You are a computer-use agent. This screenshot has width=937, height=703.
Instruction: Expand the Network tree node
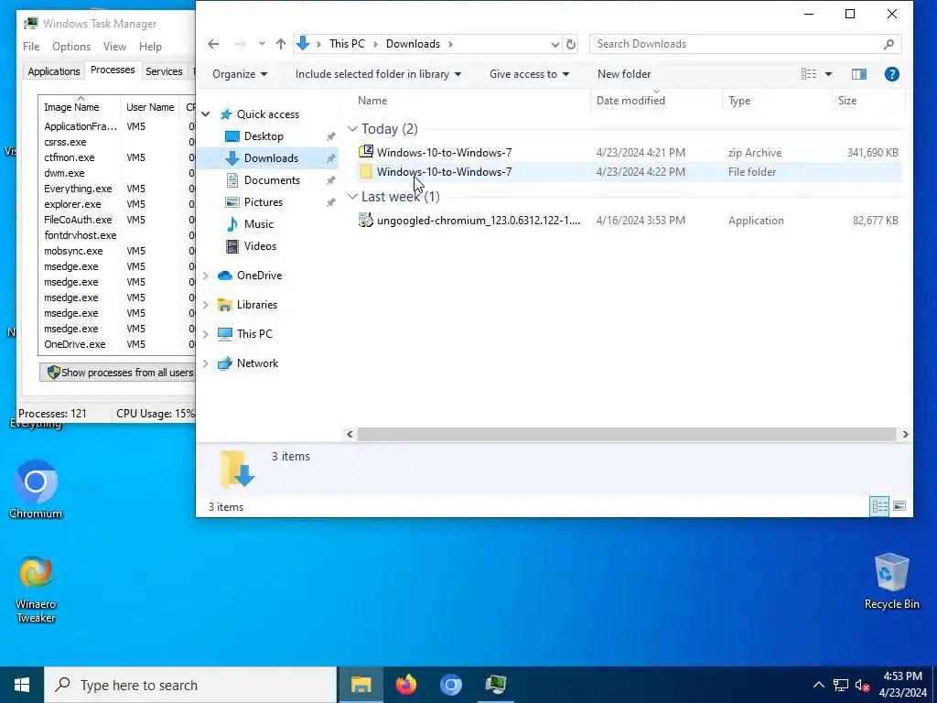206,363
